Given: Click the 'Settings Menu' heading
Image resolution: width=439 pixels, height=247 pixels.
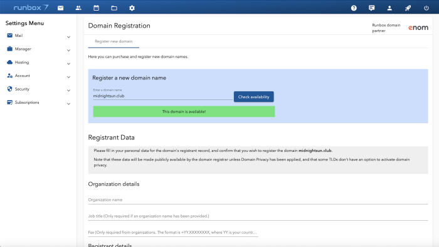Looking at the screenshot, I should [x=24, y=23].
